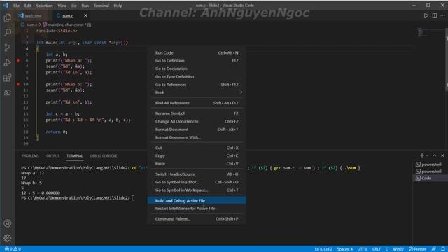This screenshot has width=448, height=252.
Task: Switch to the PROBLEMS panel tab
Action: 30,155
